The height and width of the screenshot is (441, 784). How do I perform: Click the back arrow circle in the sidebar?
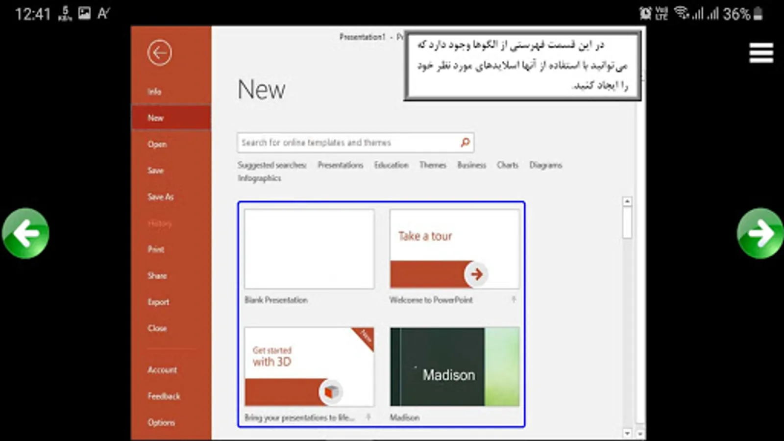click(159, 53)
